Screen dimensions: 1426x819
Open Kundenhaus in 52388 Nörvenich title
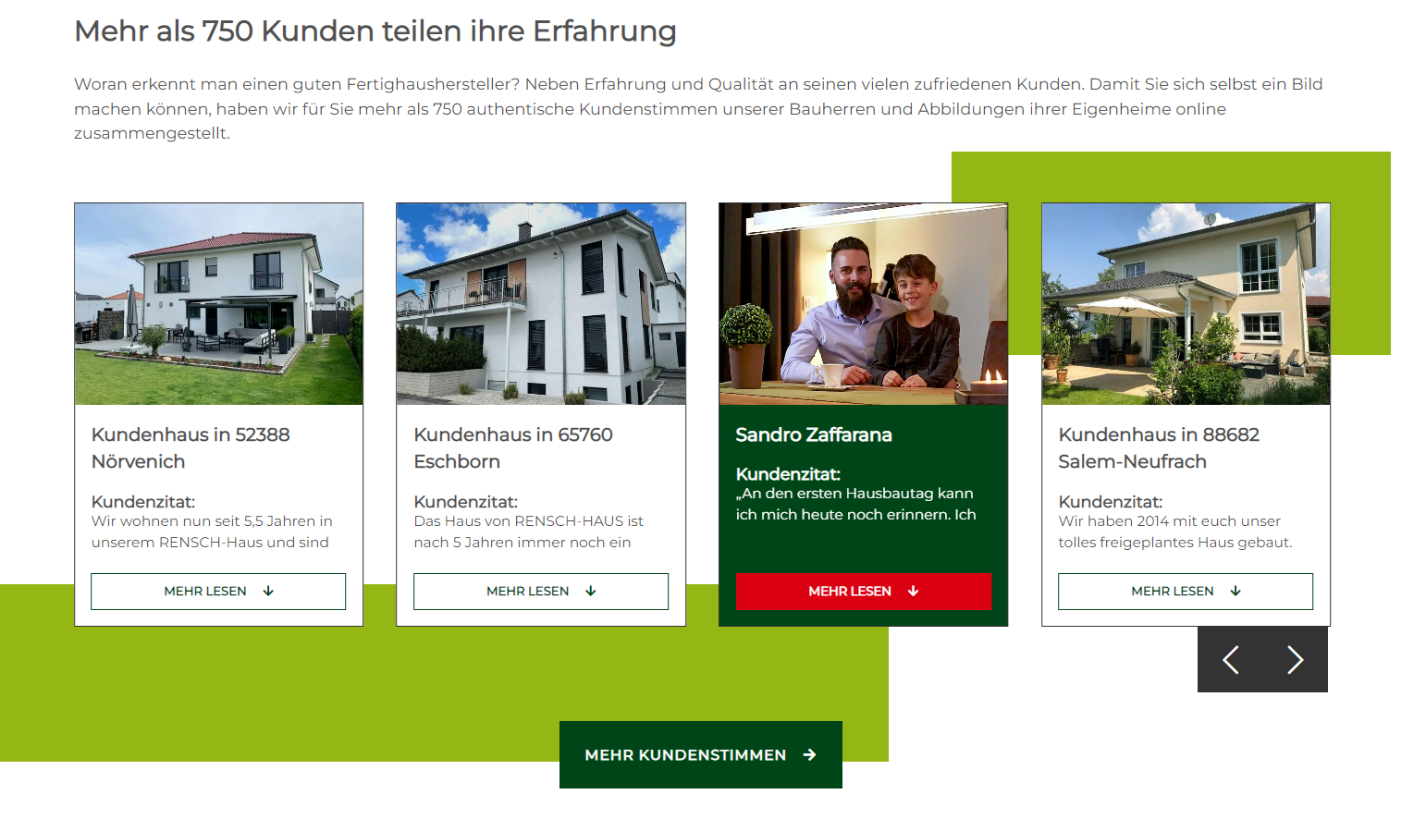(x=191, y=448)
